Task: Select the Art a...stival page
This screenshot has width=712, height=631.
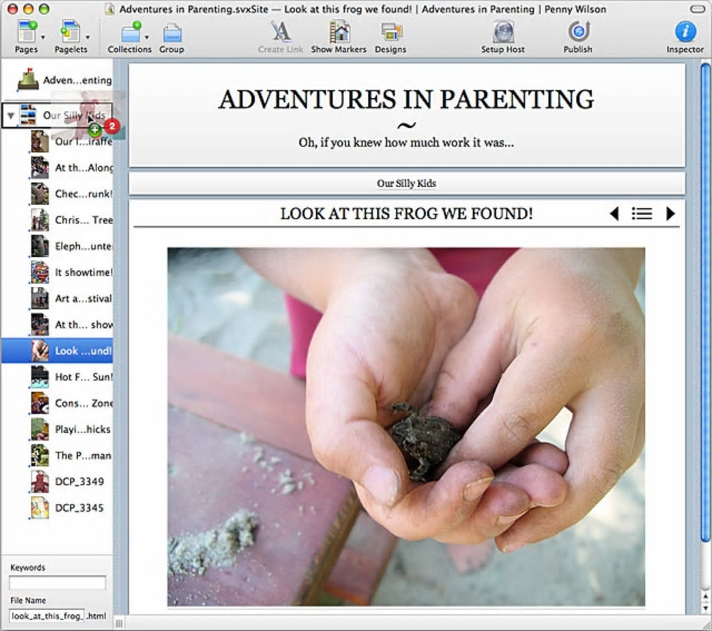Action: click(72, 298)
